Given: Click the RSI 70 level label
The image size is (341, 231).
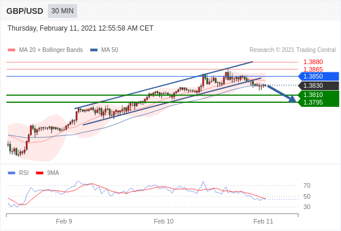Looking at the screenshot, I should pos(307,185).
